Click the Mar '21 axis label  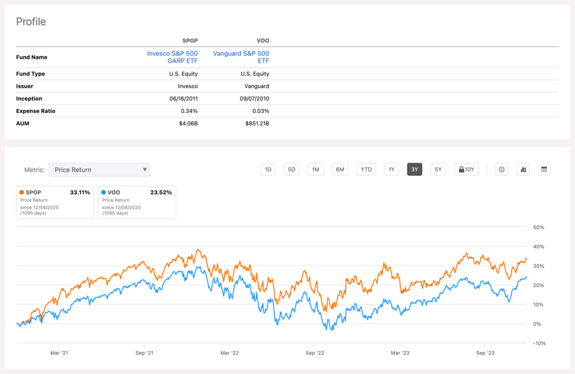(59, 353)
